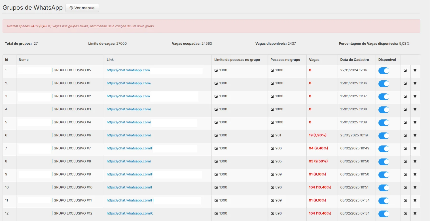Open WhatsApp link of GRUPO EXCLUSIVO #5

click(129, 70)
